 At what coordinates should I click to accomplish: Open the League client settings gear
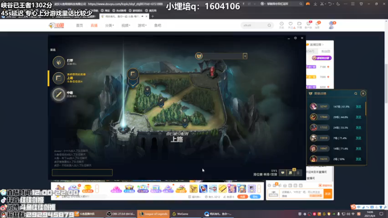coord(295,38)
